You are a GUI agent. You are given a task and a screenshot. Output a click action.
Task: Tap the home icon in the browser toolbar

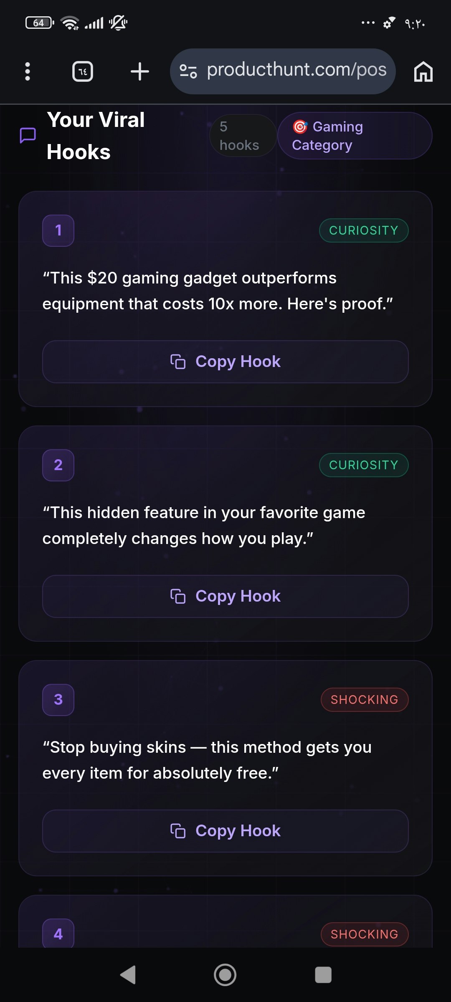click(x=423, y=71)
